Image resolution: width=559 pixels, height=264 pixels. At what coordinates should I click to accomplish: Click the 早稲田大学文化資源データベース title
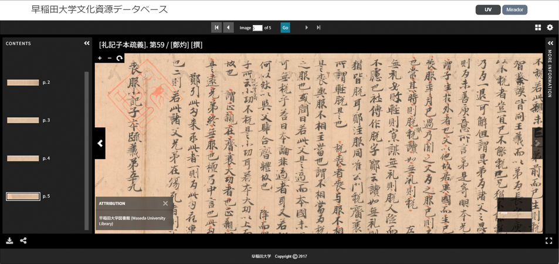tap(100, 9)
